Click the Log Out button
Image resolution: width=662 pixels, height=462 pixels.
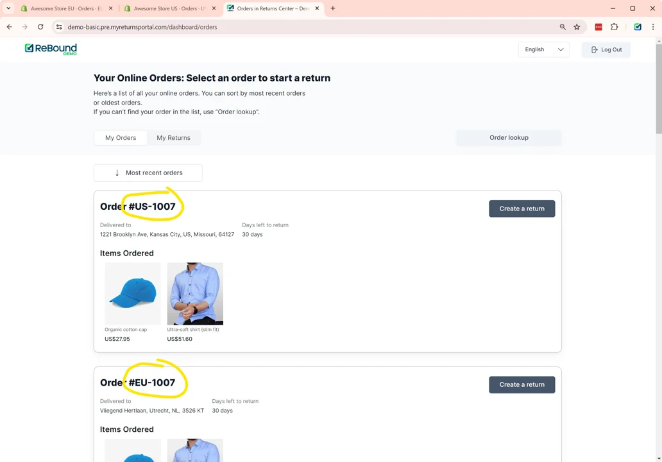[606, 49]
